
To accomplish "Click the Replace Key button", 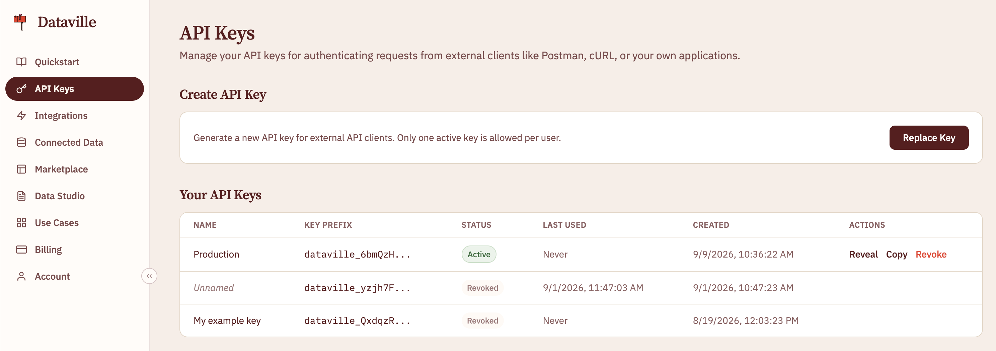I will click(929, 137).
